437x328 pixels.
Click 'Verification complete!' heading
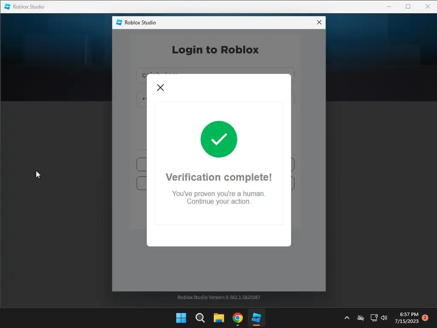[219, 177]
